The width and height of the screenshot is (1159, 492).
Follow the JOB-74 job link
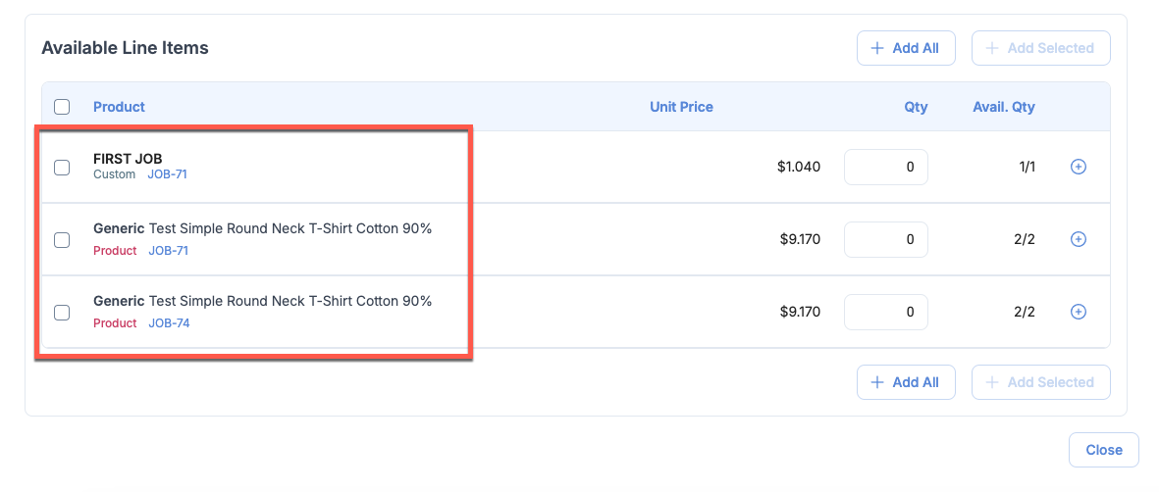tap(169, 323)
